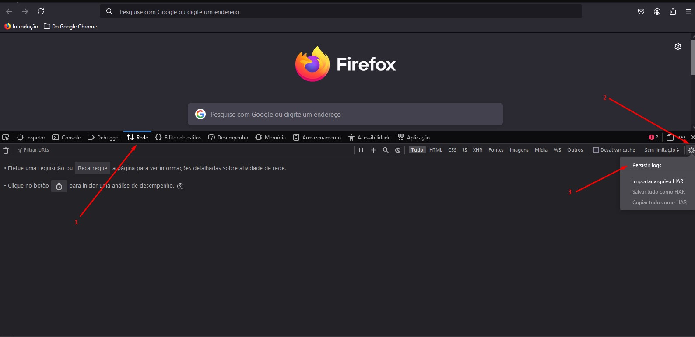The height and width of the screenshot is (337, 695).
Task: Add a new request with plus icon
Action: (x=373, y=150)
